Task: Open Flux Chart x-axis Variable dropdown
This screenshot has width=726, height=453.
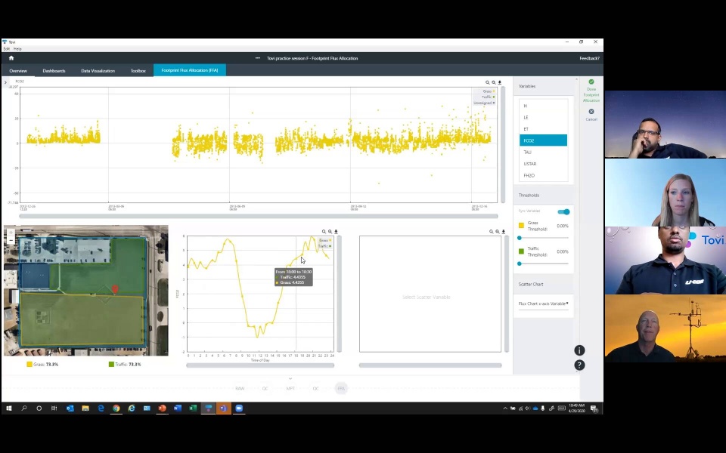Action: 543,304
